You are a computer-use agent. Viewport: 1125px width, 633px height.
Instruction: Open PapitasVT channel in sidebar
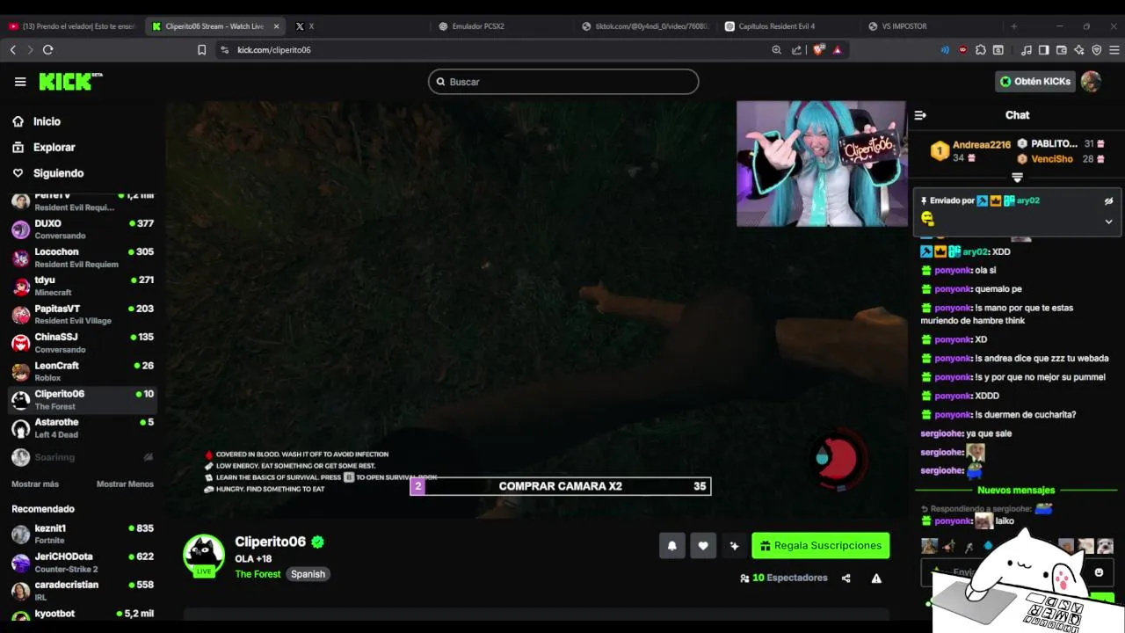(x=82, y=314)
